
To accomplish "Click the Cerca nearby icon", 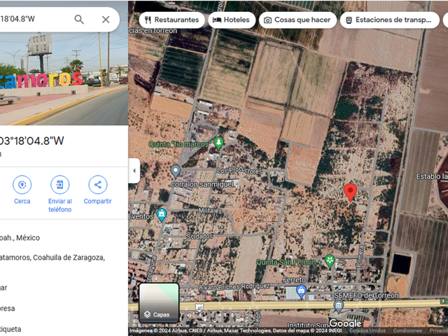I will (x=22, y=185).
